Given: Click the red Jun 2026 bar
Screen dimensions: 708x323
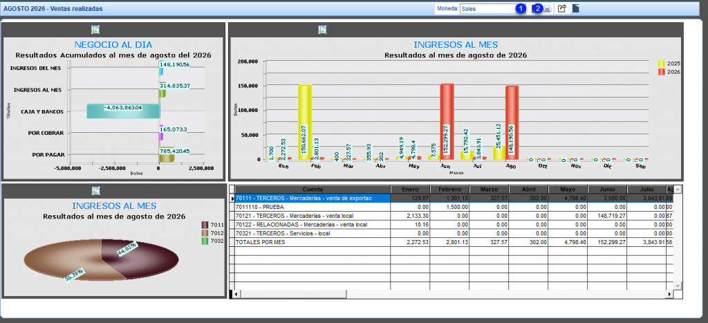Looking at the screenshot, I should [x=447, y=121].
